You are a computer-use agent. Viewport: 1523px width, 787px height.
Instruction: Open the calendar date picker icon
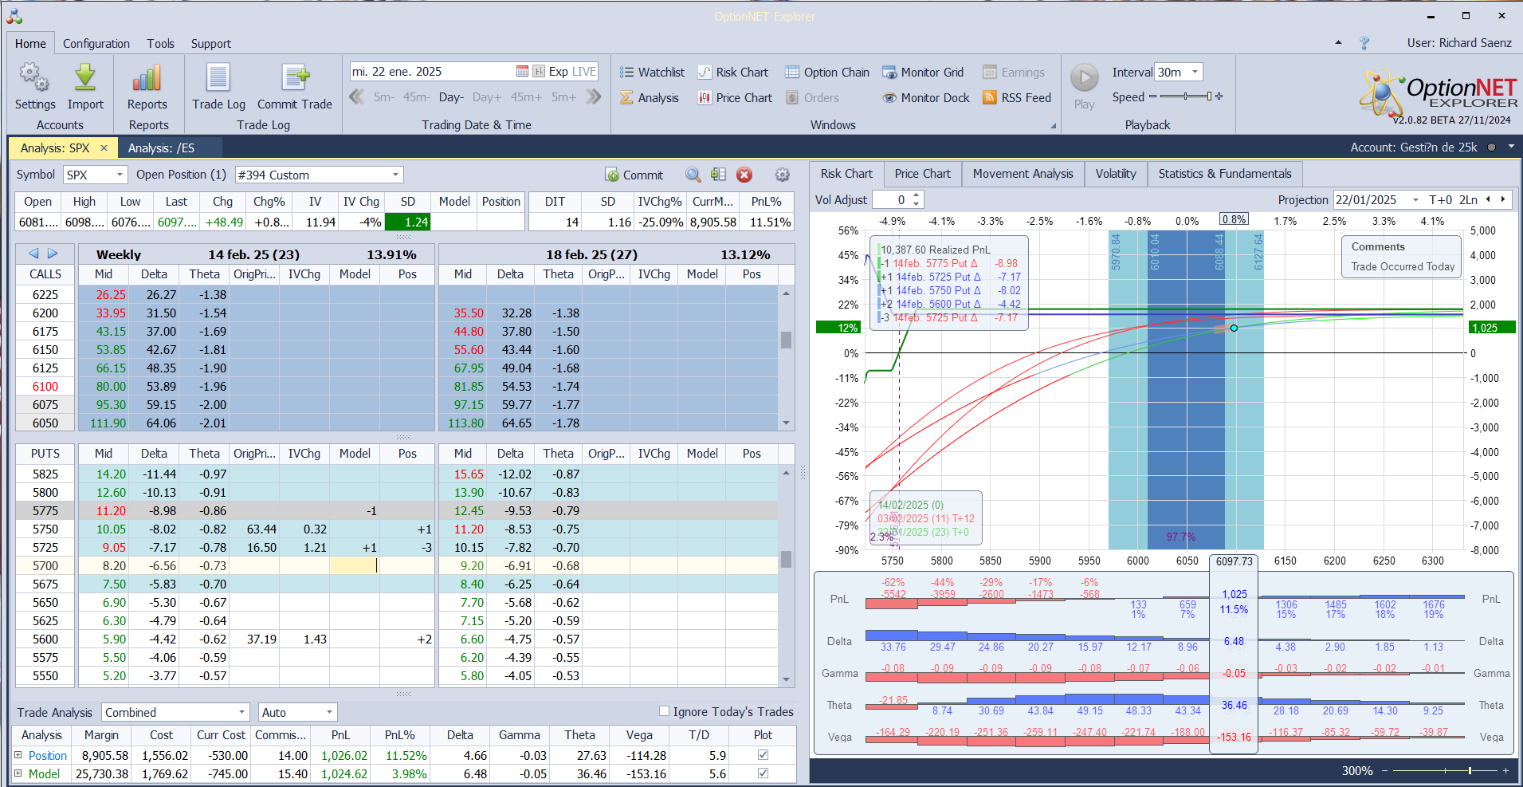522,72
